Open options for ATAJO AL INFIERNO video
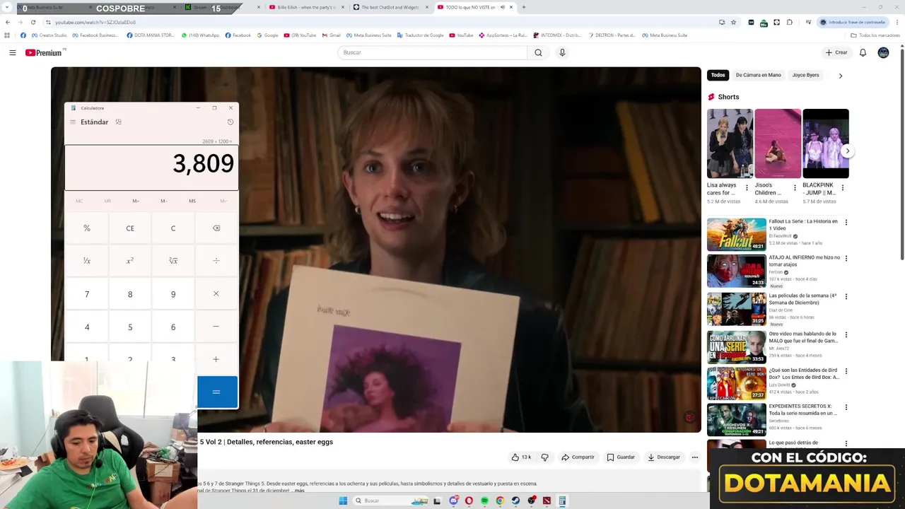This screenshot has width=905, height=509. point(846,259)
